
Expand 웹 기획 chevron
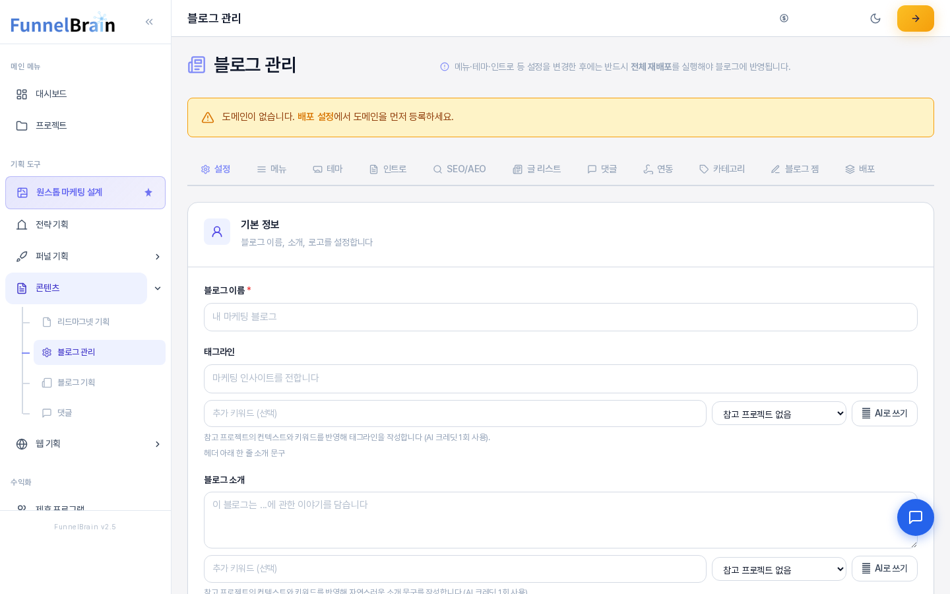coord(158,444)
